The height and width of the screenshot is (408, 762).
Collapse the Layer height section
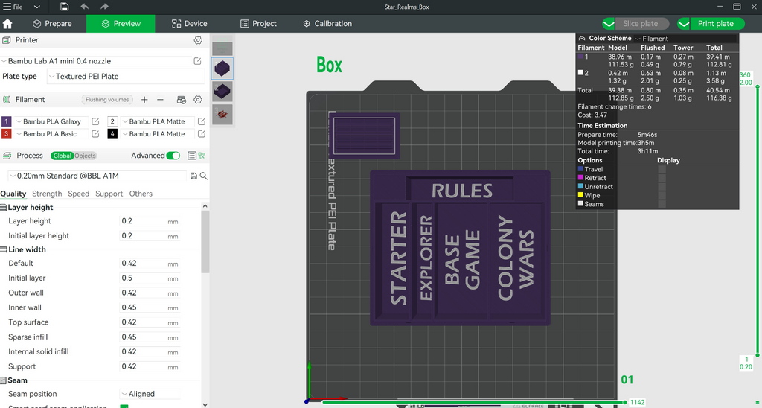tap(4, 208)
